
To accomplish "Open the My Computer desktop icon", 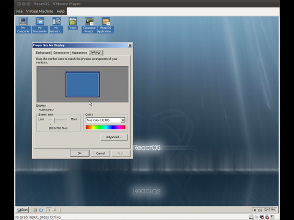I will point(23,25).
